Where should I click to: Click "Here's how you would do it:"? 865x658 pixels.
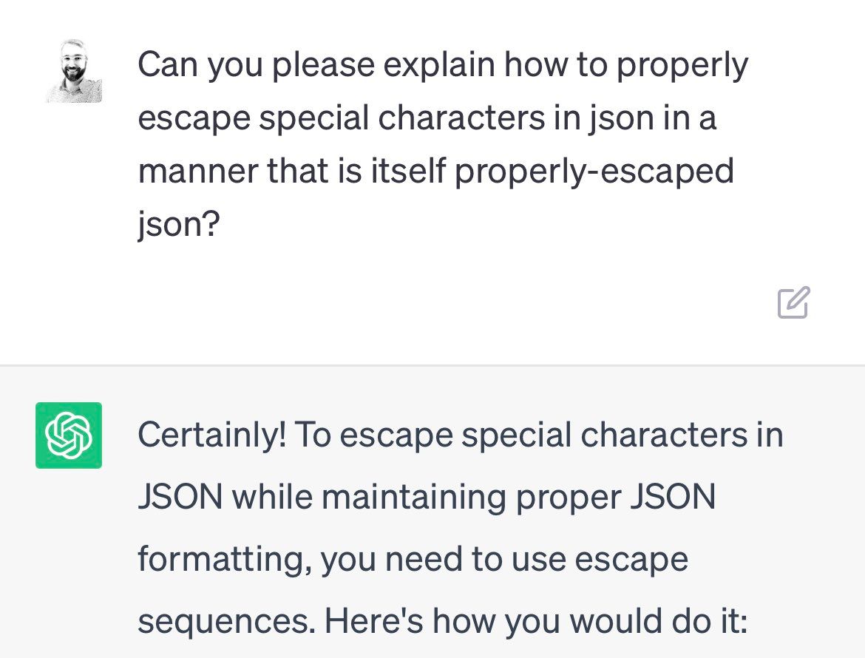tap(590, 621)
